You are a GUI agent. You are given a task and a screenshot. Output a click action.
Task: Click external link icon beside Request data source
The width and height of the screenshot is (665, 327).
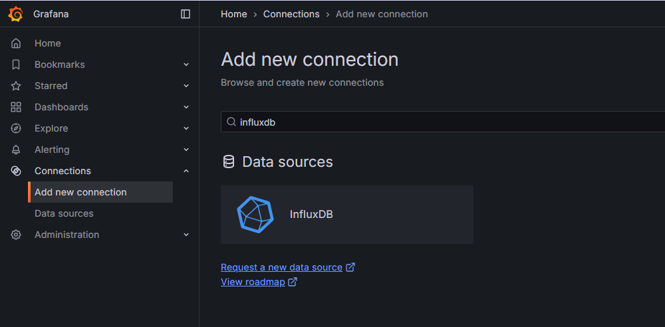coord(350,267)
